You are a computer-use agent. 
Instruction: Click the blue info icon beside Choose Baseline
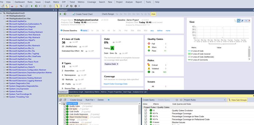pyautogui.click(x=61, y=30)
